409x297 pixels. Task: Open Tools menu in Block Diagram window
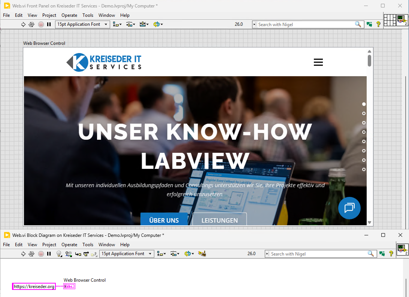point(88,245)
